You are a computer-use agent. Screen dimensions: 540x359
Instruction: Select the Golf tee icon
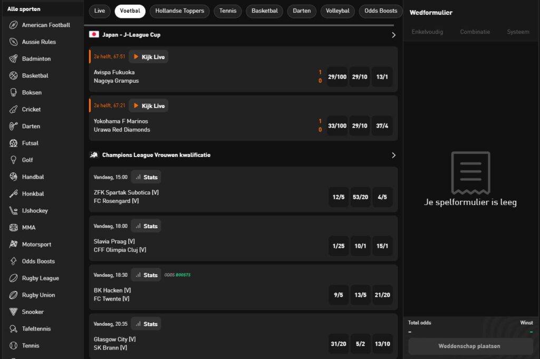pos(13,160)
